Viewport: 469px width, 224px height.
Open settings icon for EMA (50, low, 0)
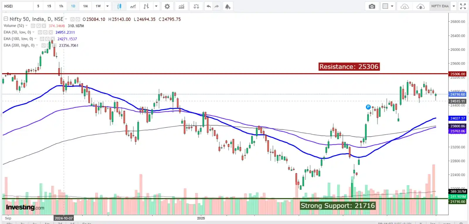pyautogui.click(x=45, y=32)
